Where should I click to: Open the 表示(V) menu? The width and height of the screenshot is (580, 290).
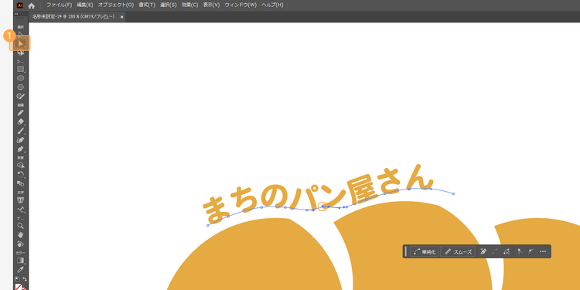coord(211,5)
